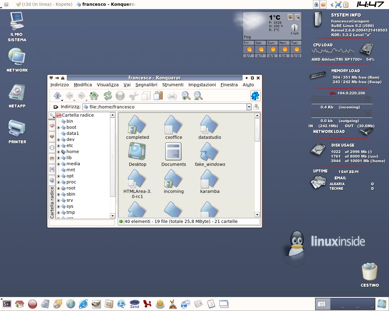
Task: Open the Netapp desktop icon
Action: (x=17, y=96)
